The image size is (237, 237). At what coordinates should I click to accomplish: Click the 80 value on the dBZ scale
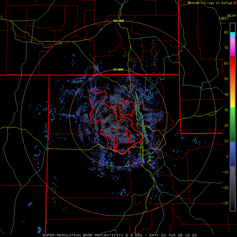click(x=226, y=32)
